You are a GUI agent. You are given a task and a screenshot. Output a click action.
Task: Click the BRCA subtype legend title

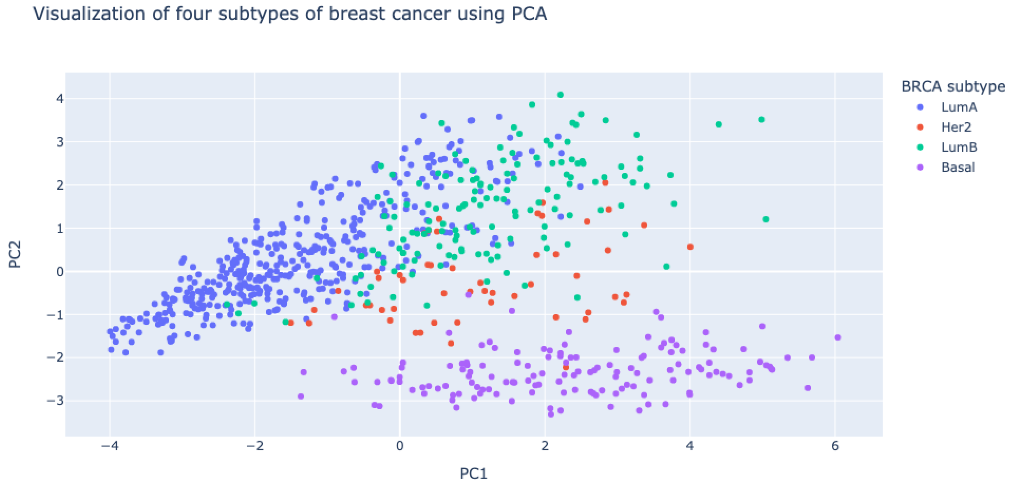tap(953, 87)
